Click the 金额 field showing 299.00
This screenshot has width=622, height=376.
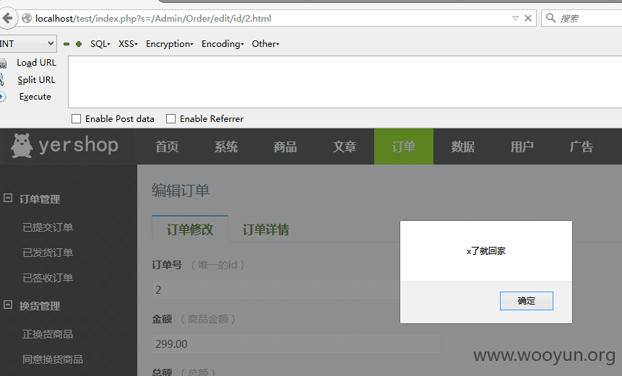[x=295, y=344]
